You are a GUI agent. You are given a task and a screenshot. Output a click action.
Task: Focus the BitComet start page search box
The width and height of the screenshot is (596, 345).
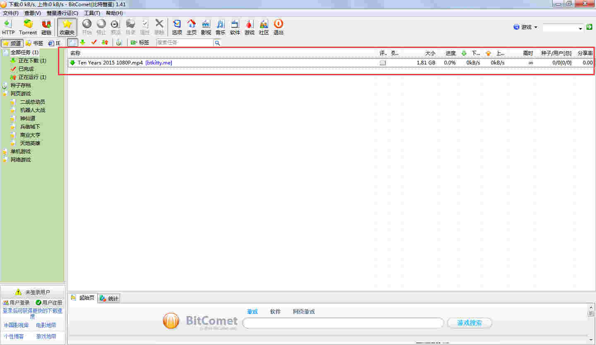click(x=343, y=323)
